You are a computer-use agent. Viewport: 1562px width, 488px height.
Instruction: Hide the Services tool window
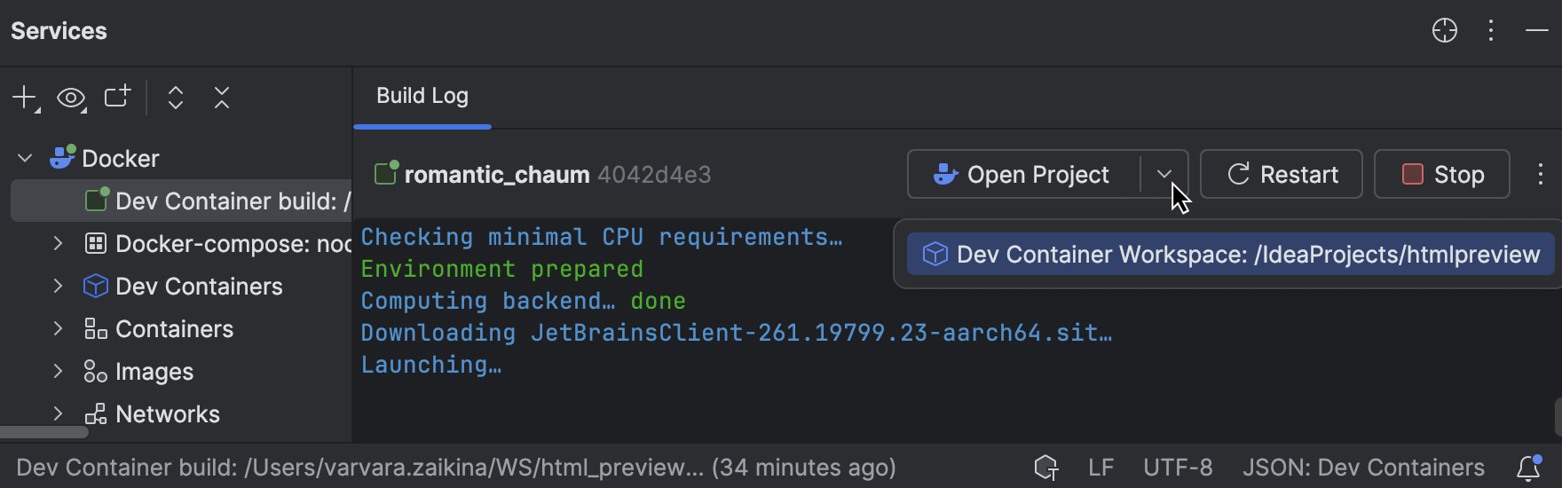coord(1537,30)
